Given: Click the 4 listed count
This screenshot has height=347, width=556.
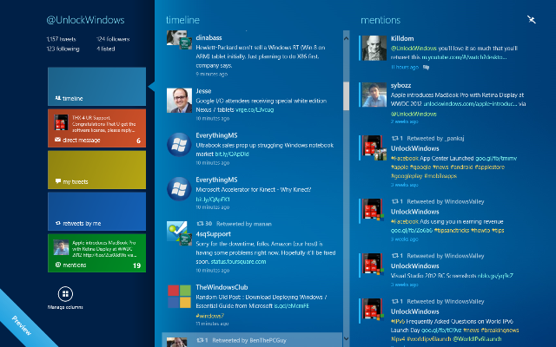Looking at the screenshot, I should click(106, 49).
